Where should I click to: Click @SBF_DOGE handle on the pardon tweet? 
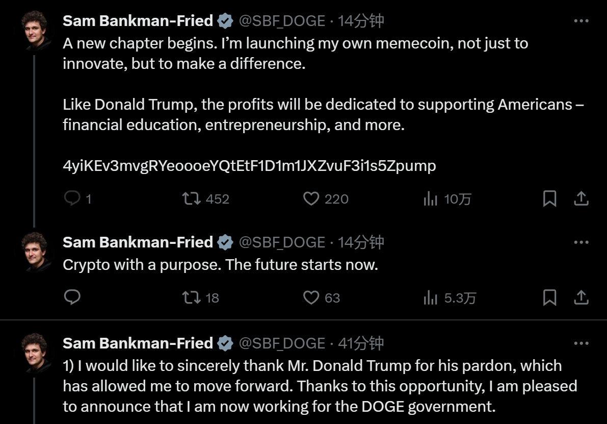pos(282,343)
